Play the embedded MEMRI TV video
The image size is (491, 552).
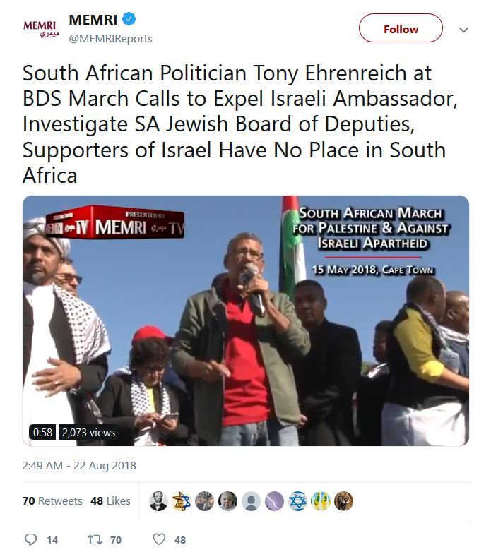pos(246,320)
